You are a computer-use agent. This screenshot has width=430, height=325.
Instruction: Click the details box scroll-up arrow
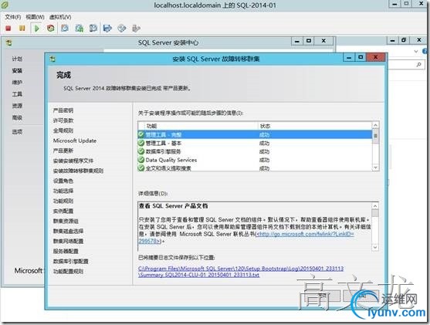375,206
